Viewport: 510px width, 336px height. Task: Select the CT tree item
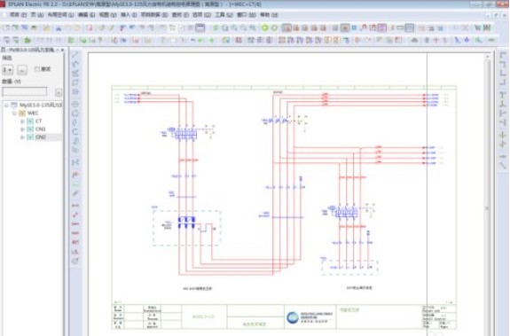pyautogui.click(x=38, y=121)
